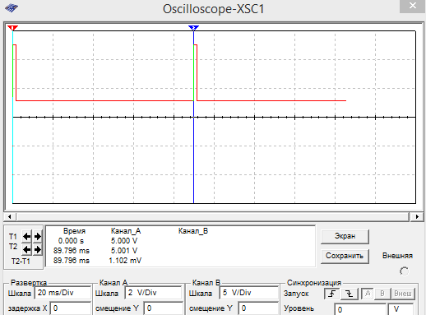Click the difference value 1.102 mV
Viewport: 426px width, 315px height.
pyautogui.click(x=125, y=261)
